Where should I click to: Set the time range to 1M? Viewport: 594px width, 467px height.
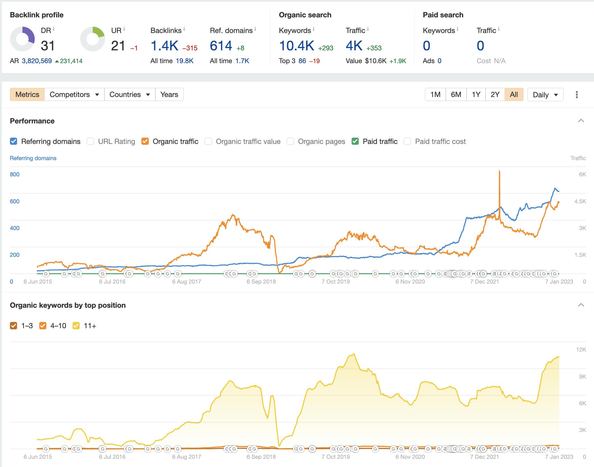pos(435,94)
